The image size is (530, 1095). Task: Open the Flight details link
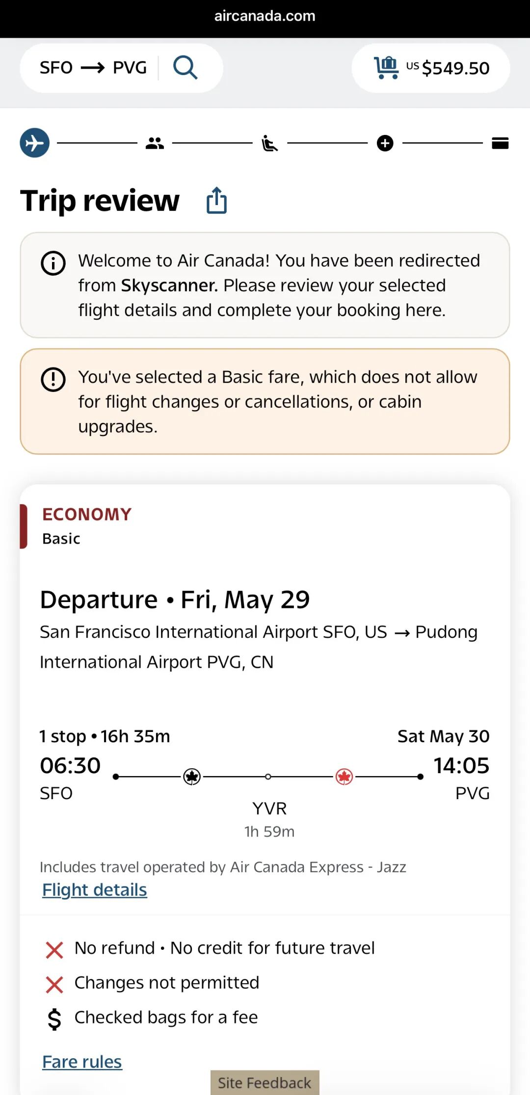tap(95, 890)
